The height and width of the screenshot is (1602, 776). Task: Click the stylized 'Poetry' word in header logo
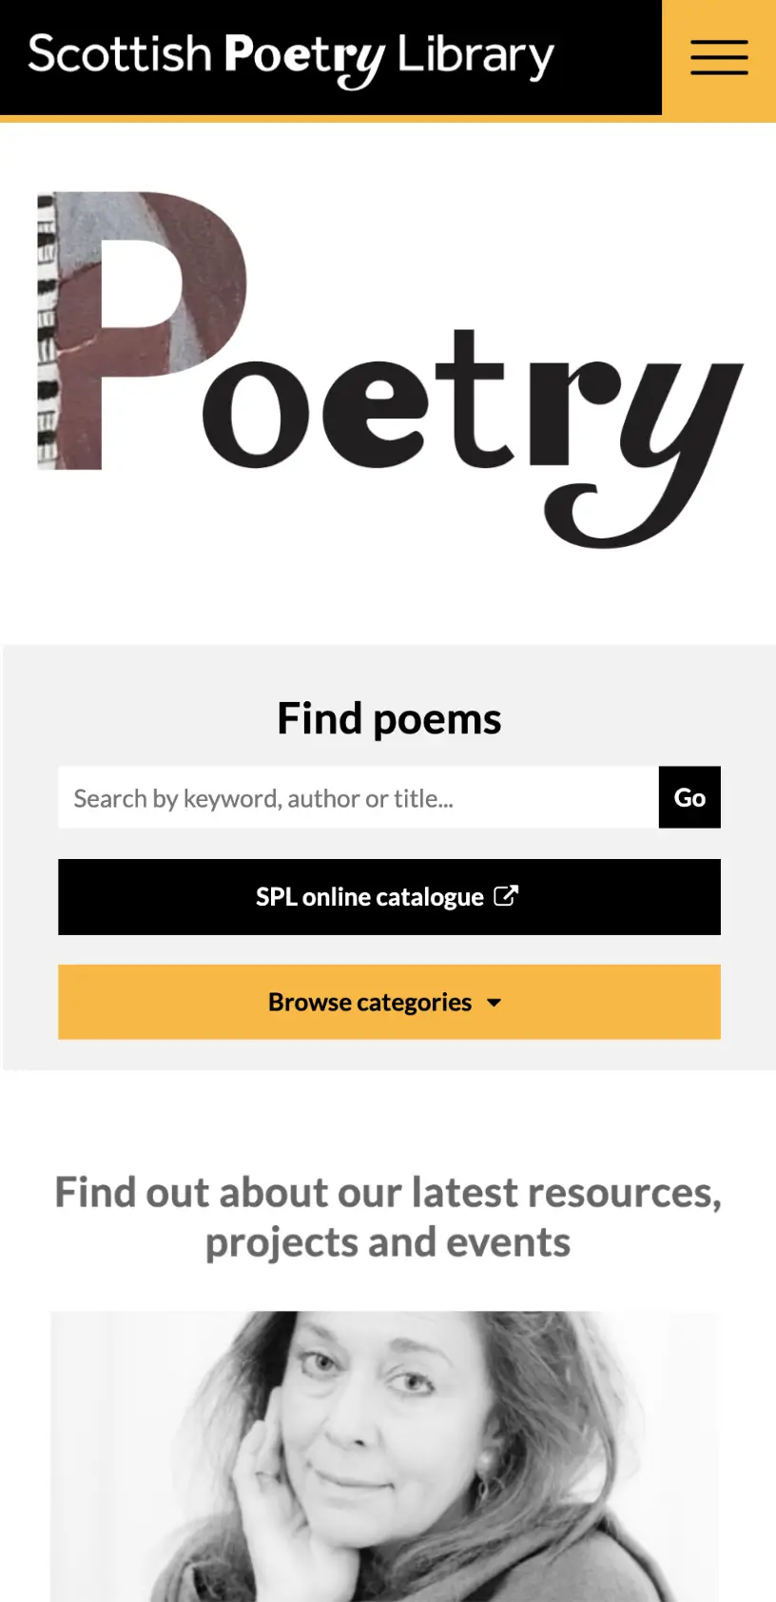304,57
